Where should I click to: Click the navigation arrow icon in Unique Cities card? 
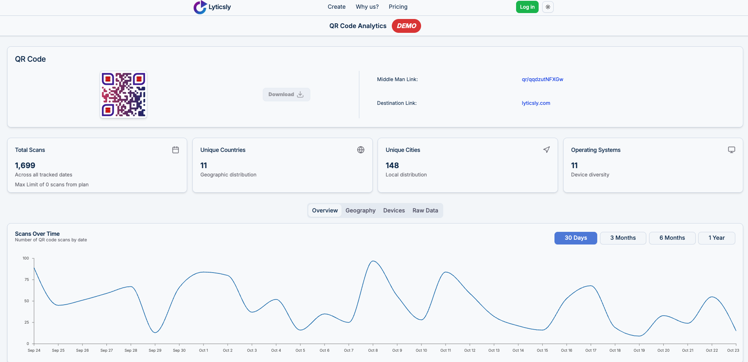[x=547, y=150]
